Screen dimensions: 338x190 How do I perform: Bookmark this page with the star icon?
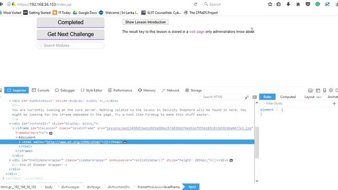pos(270,4)
